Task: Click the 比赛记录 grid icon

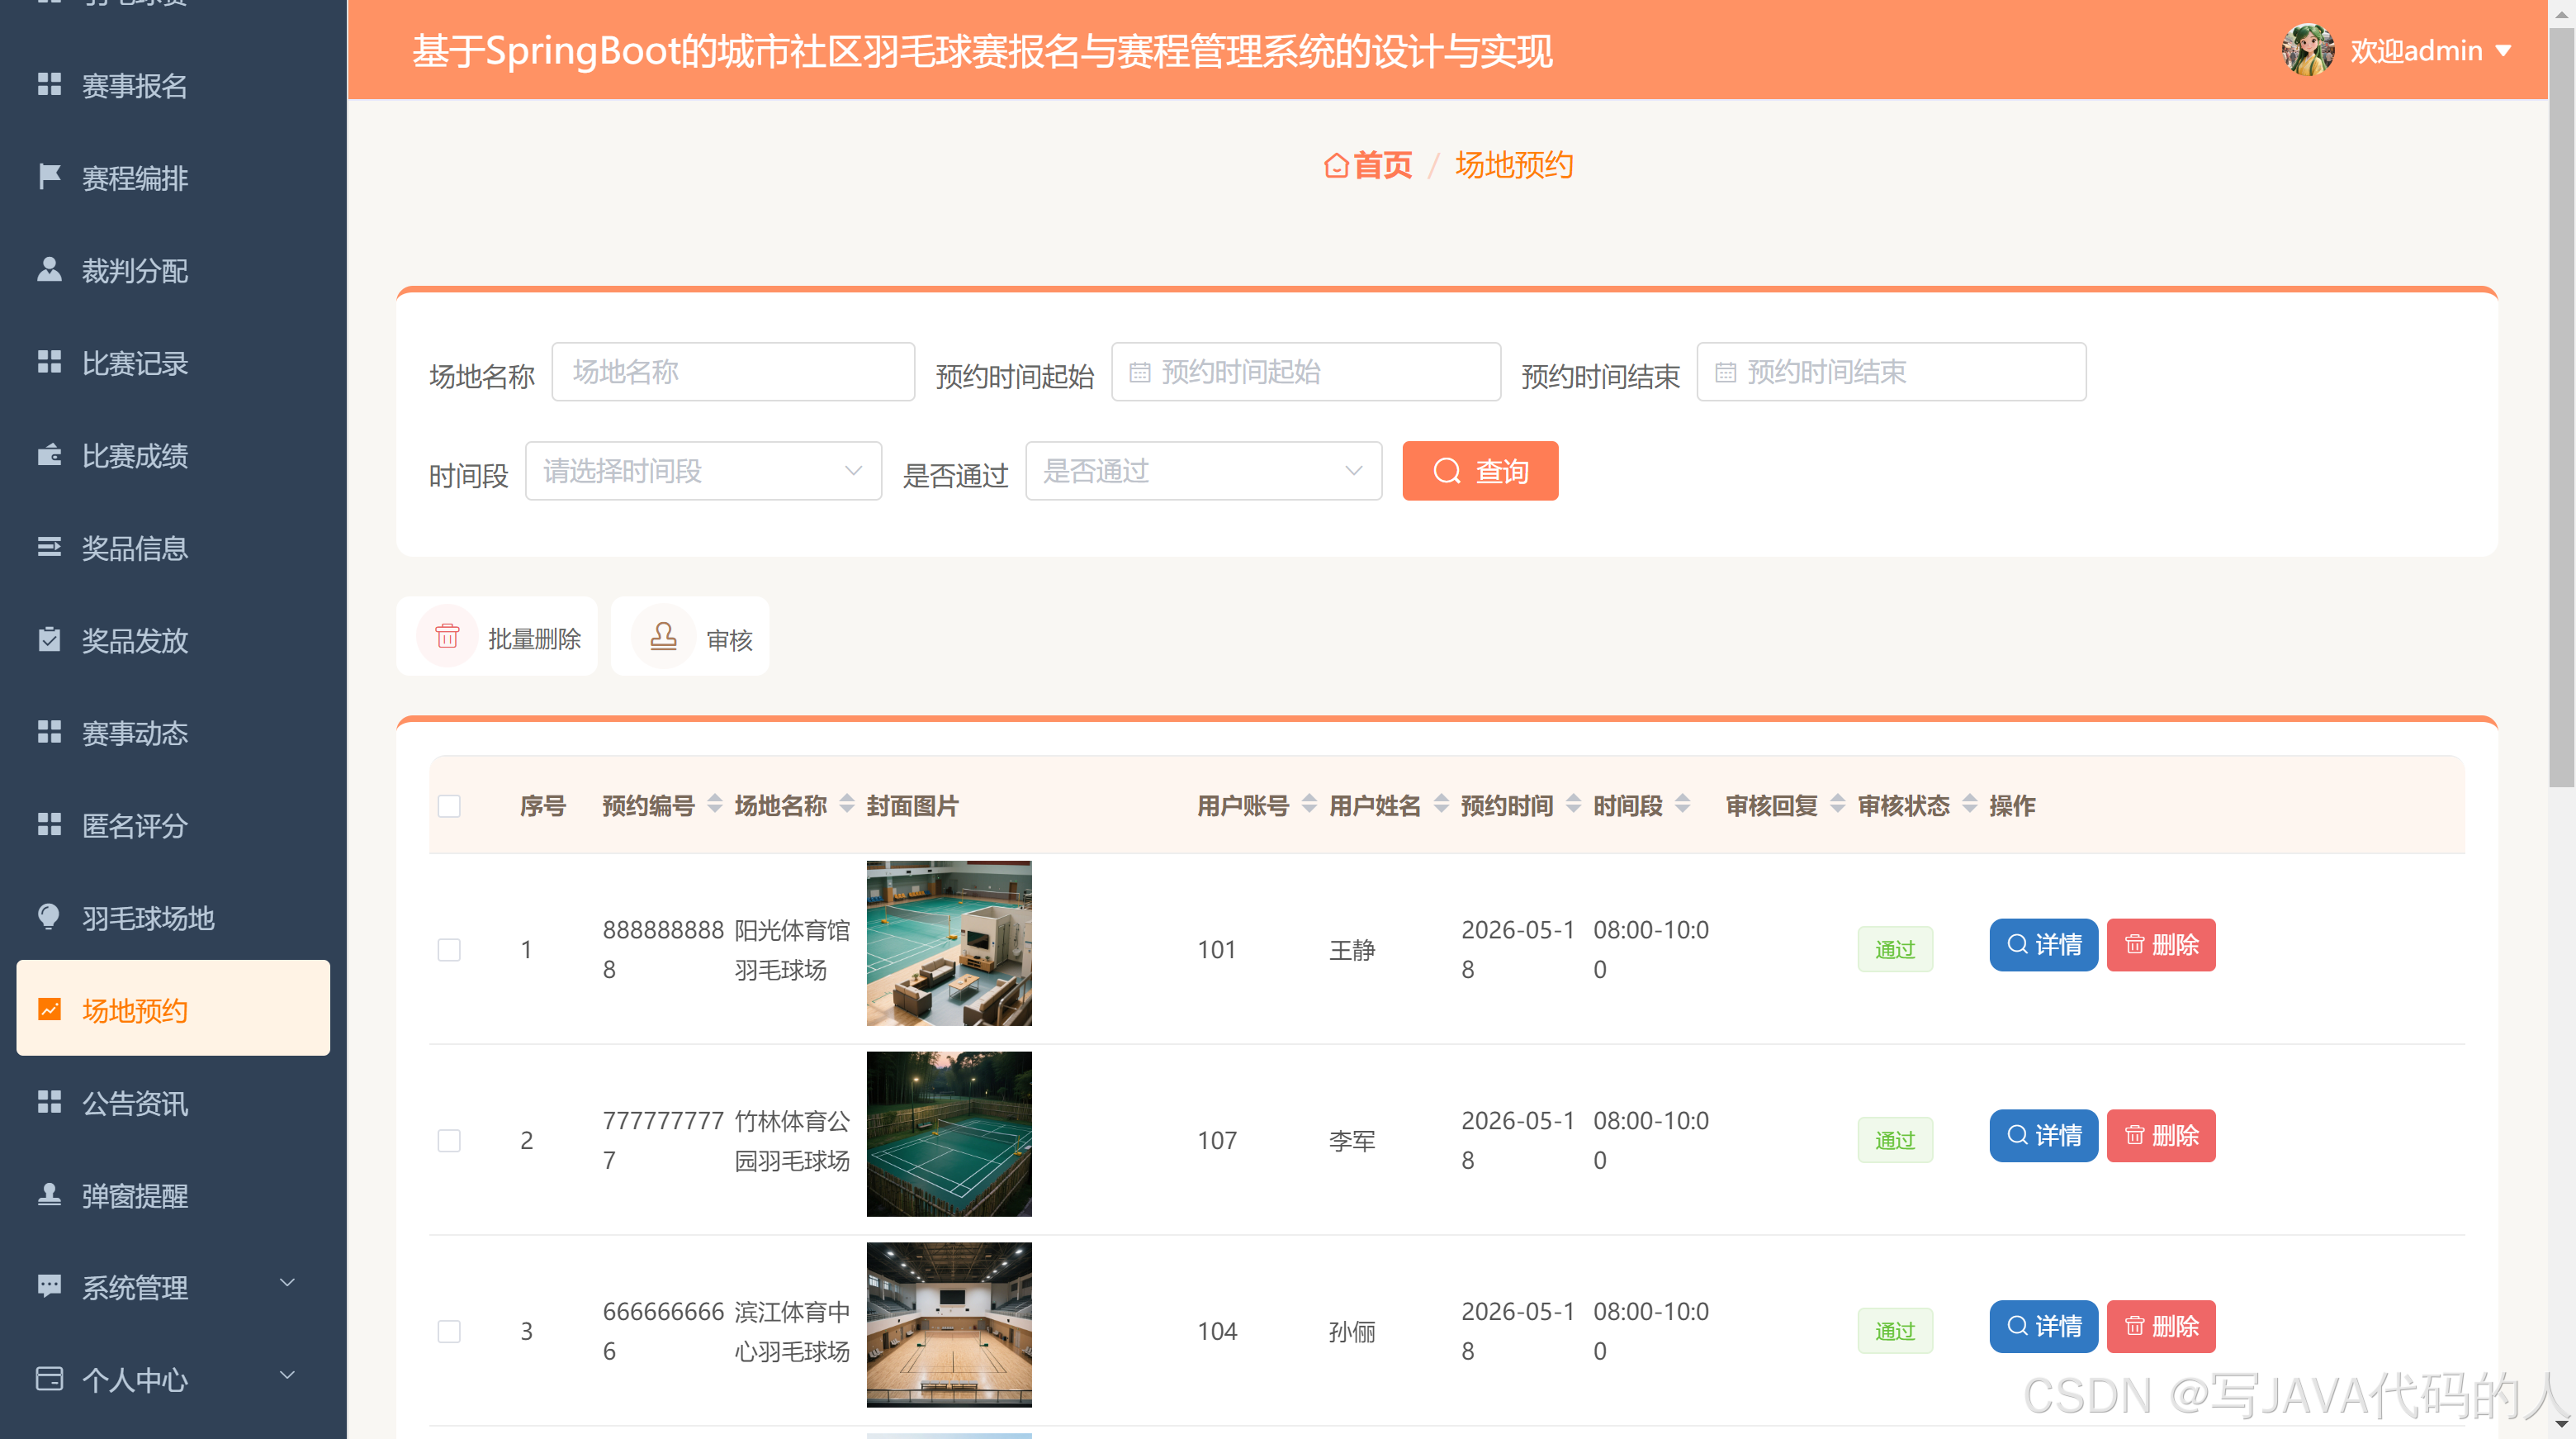Action: (49, 361)
